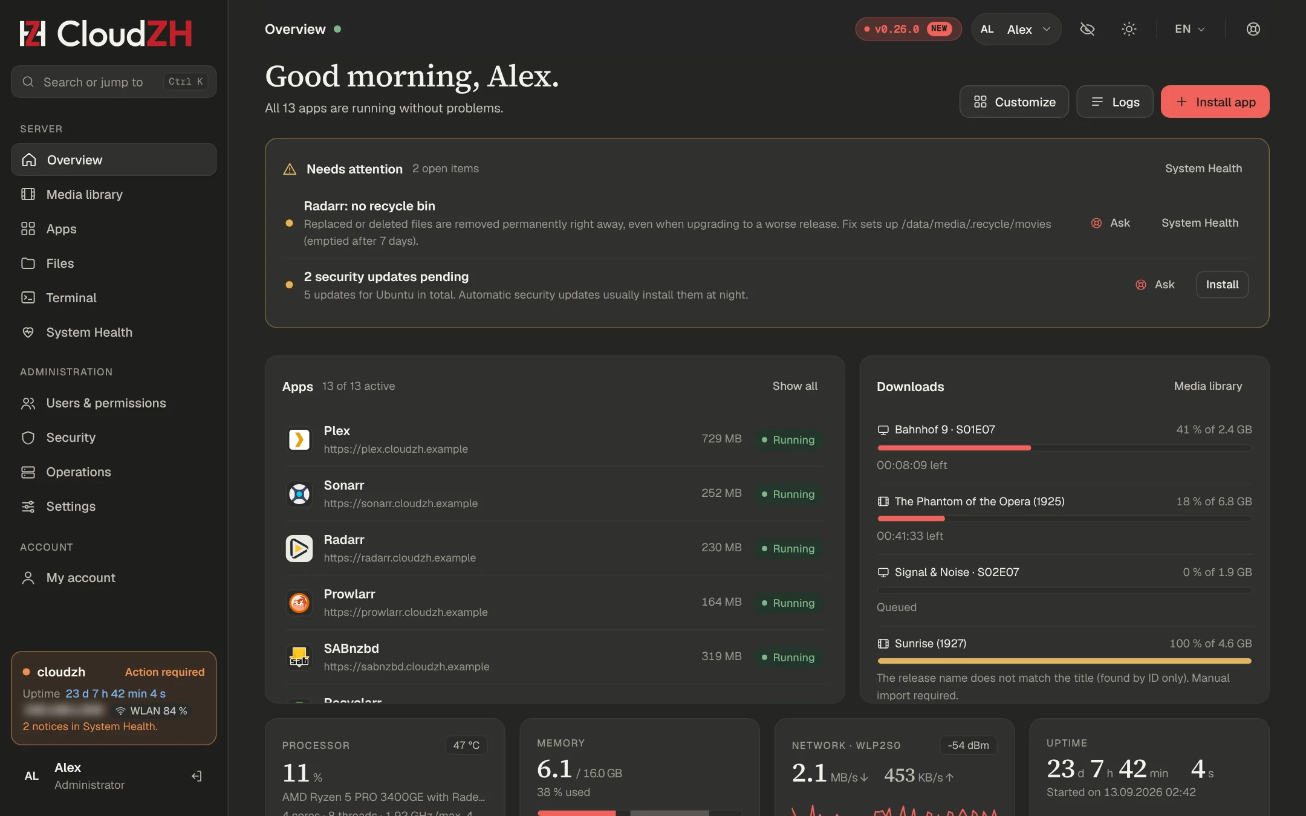Image resolution: width=1306 pixels, height=816 pixels.
Task: Switch theme with the sun icon
Action: [x=1129, y=29]
